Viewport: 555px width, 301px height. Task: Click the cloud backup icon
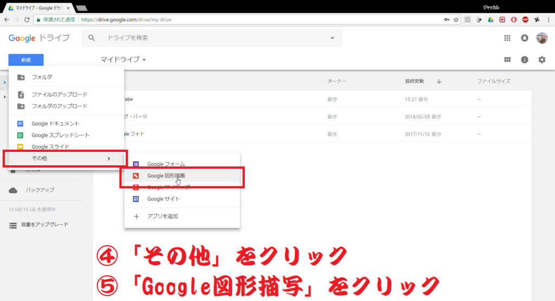(13, 190)
